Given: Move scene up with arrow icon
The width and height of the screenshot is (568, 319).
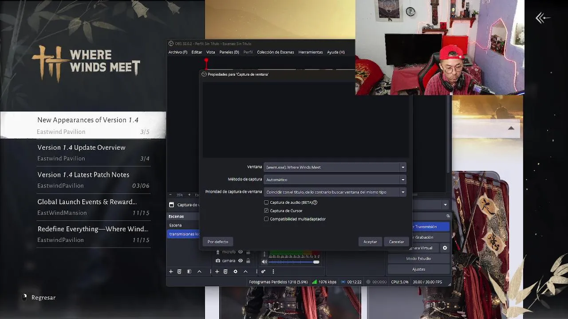Looking at the screenshot, I should pos(199,272).
